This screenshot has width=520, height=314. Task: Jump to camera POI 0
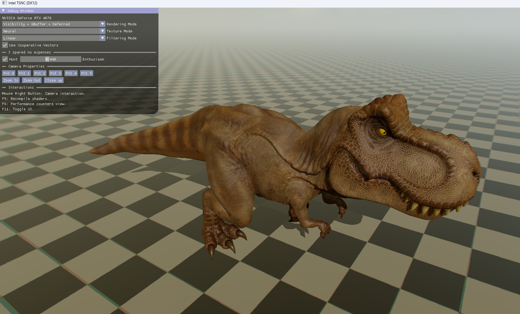[9, 73]
